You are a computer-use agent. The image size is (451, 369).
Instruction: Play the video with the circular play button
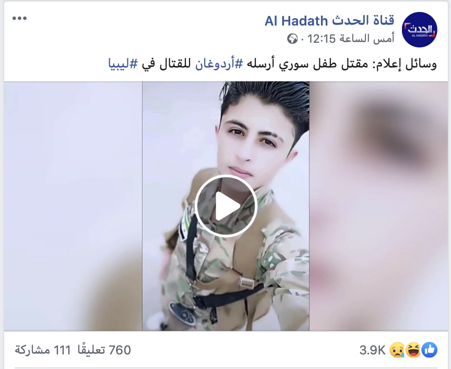click(226, 205)
